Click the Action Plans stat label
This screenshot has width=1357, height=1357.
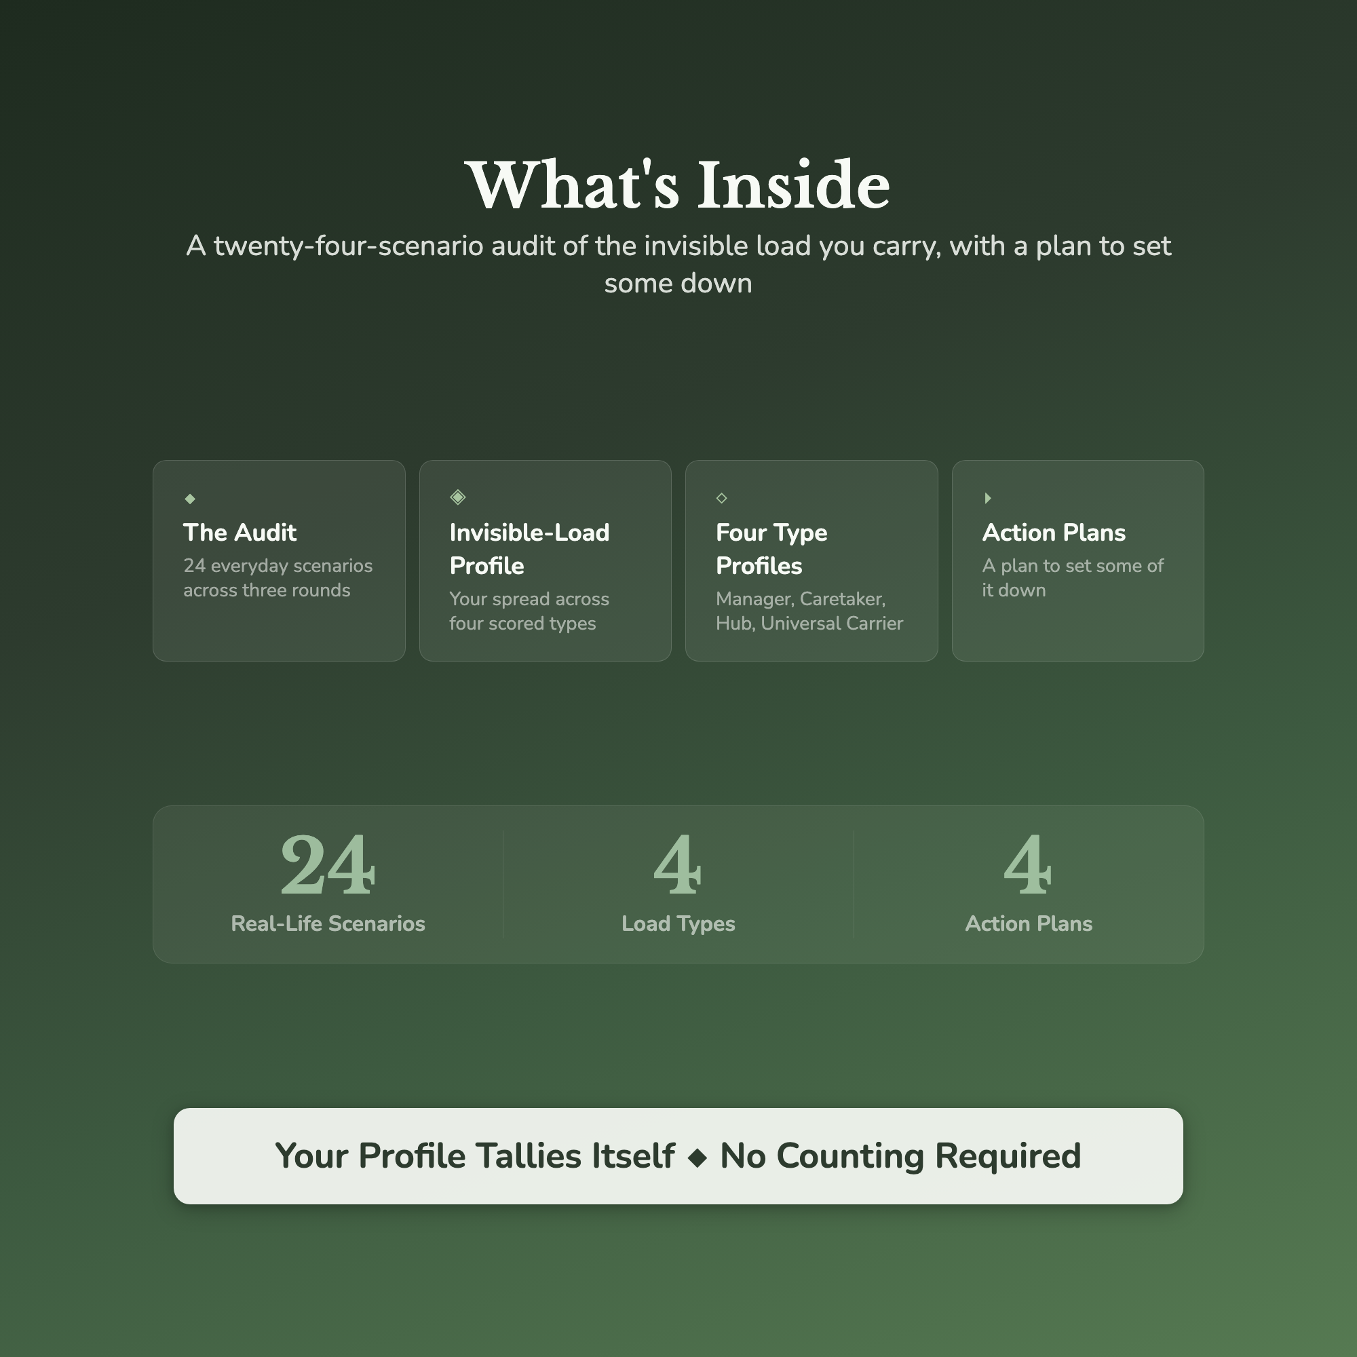[x=1029, y=923]
